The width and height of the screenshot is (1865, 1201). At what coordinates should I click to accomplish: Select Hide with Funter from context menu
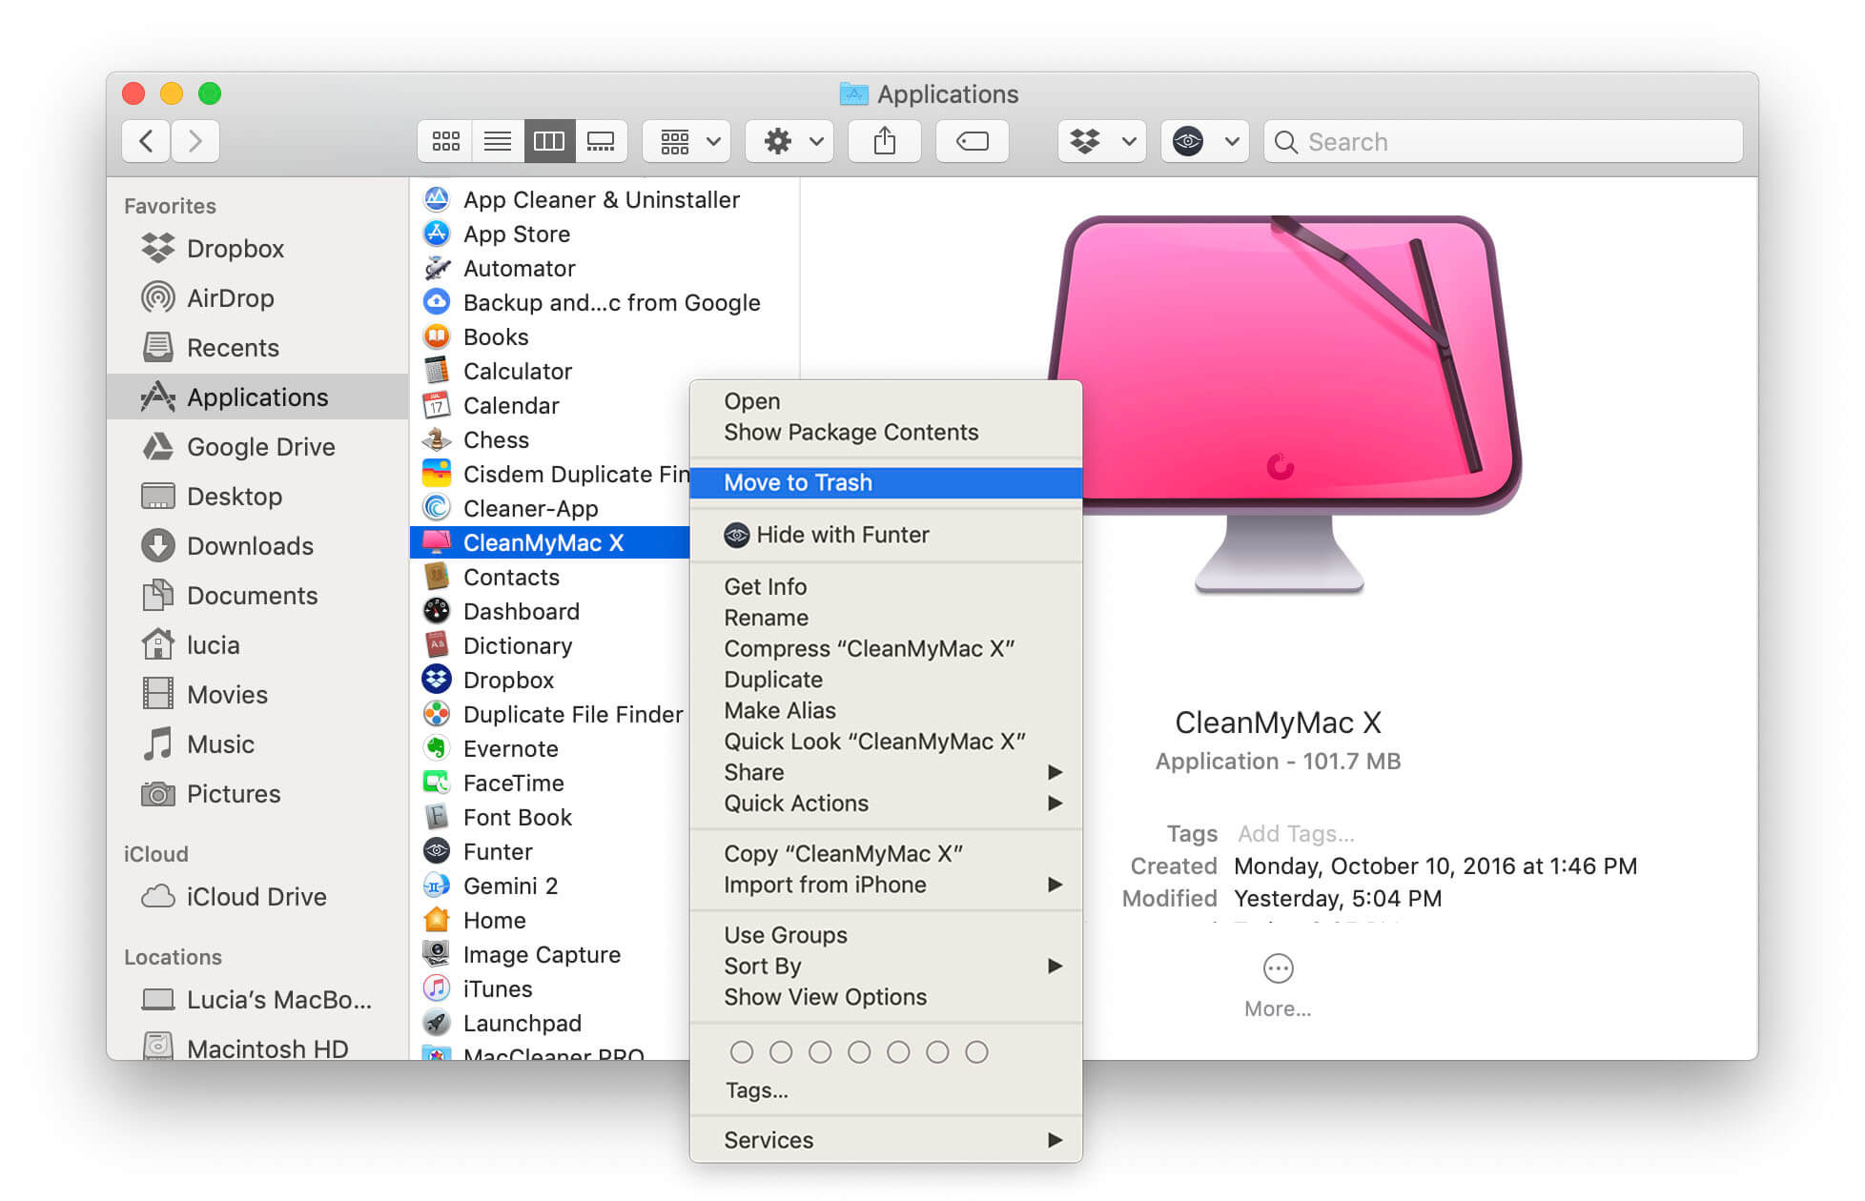click(843, 534)
